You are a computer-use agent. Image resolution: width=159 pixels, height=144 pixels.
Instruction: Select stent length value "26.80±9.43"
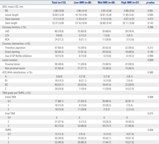coord(106,23)
